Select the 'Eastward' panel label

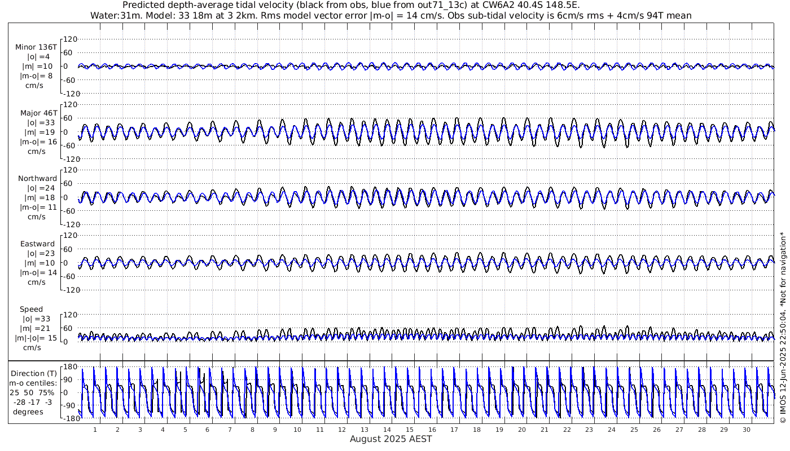pyautogui.click(x=37, y=244)
